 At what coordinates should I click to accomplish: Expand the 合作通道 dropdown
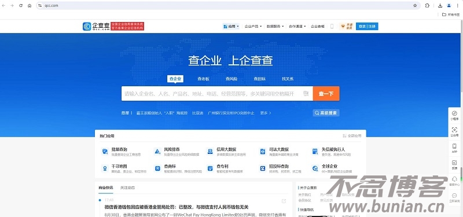[x=297, y=26]
